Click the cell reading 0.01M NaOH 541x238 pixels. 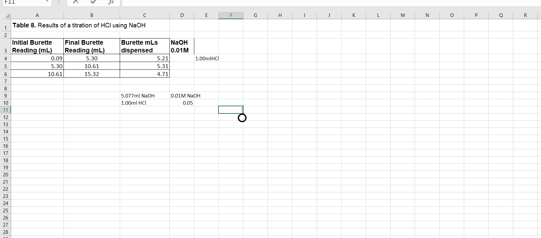click(x=182, y=96)
